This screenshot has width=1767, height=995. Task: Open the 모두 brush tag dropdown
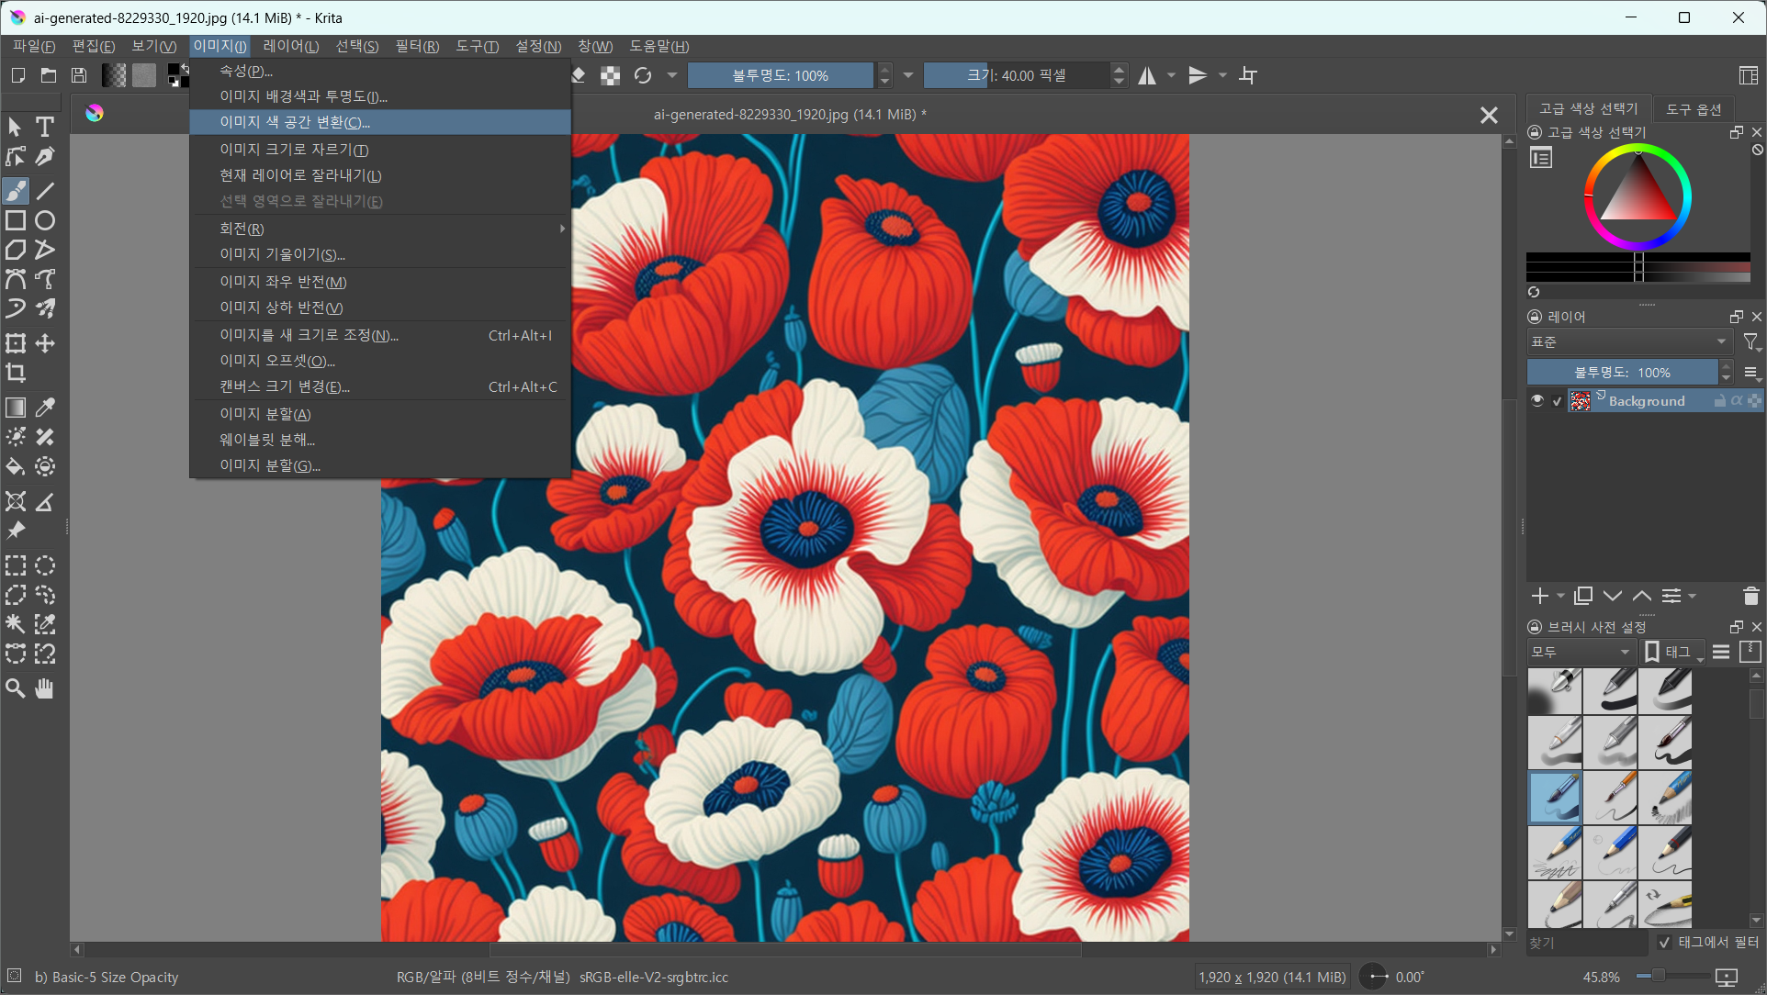[x=1581, y=652]
